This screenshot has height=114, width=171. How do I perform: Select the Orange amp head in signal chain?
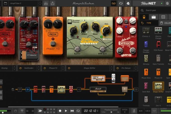(98, 78)
